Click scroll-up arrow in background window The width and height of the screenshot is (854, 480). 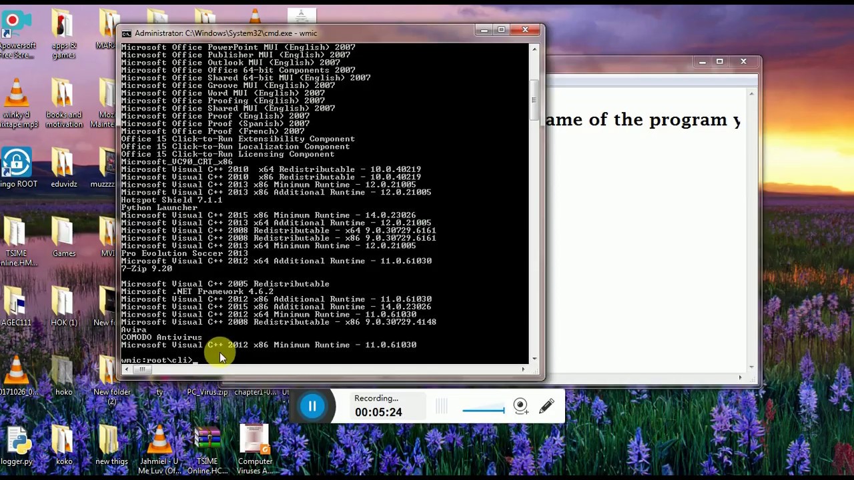[752, 94]
